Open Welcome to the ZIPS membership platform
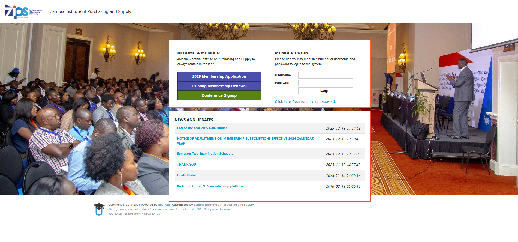The width and height of the screenshot is (518, 242). (x=210, y=186)
